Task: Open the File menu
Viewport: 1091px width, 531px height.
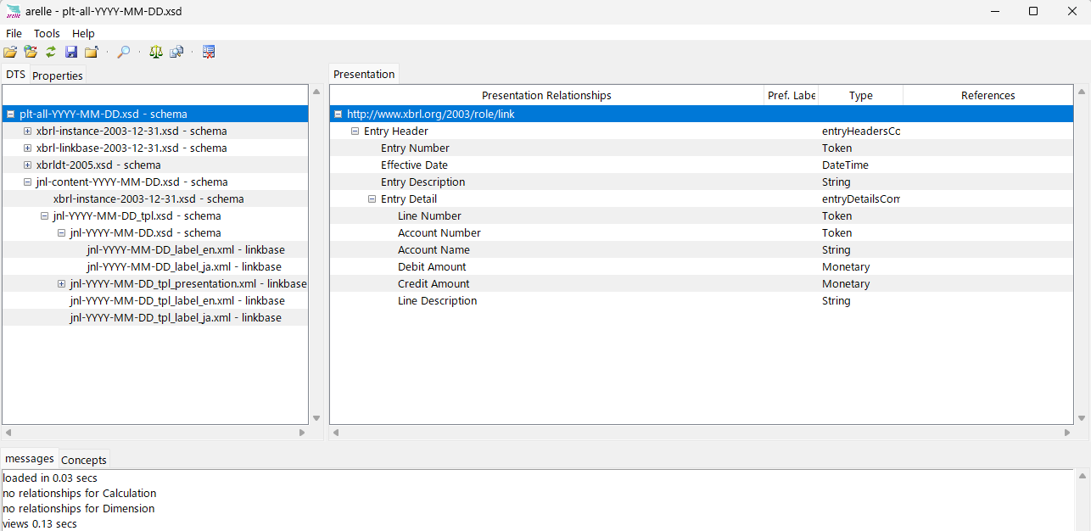Action: point(14,33)
